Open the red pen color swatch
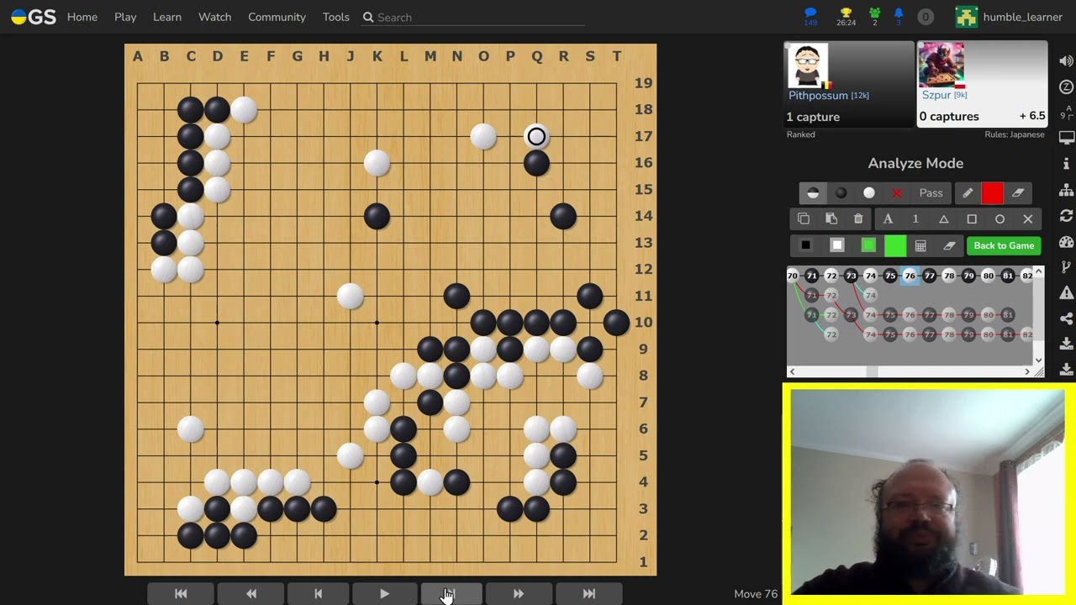Screen dimensions: 1076x605 click(x=993, y=193)
